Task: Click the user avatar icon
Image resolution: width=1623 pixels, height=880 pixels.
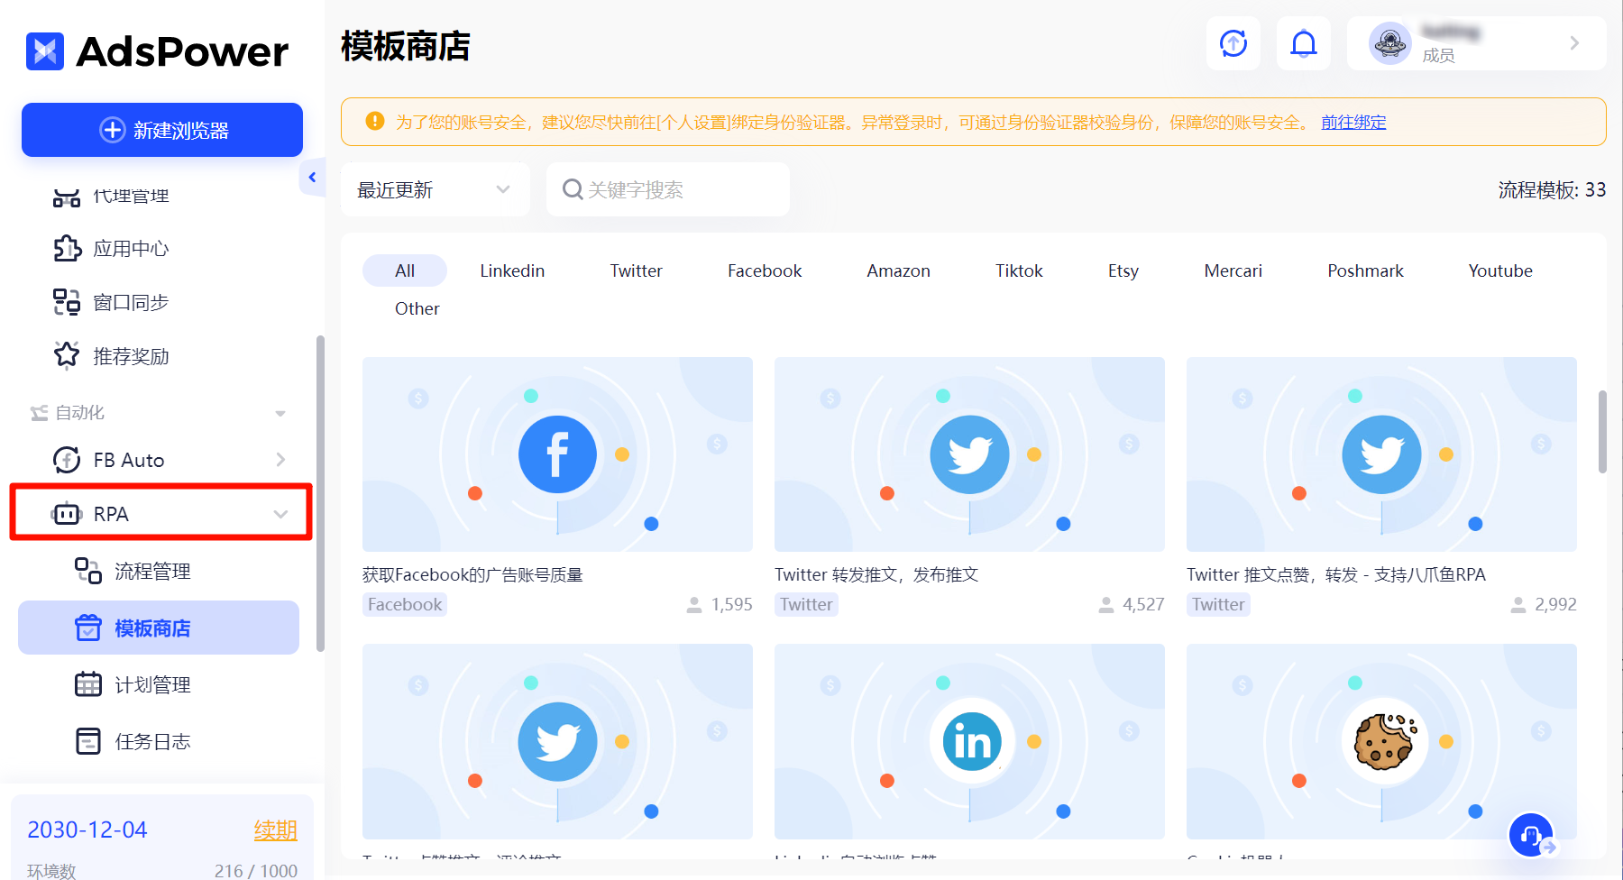Action: coord(1390,43)
